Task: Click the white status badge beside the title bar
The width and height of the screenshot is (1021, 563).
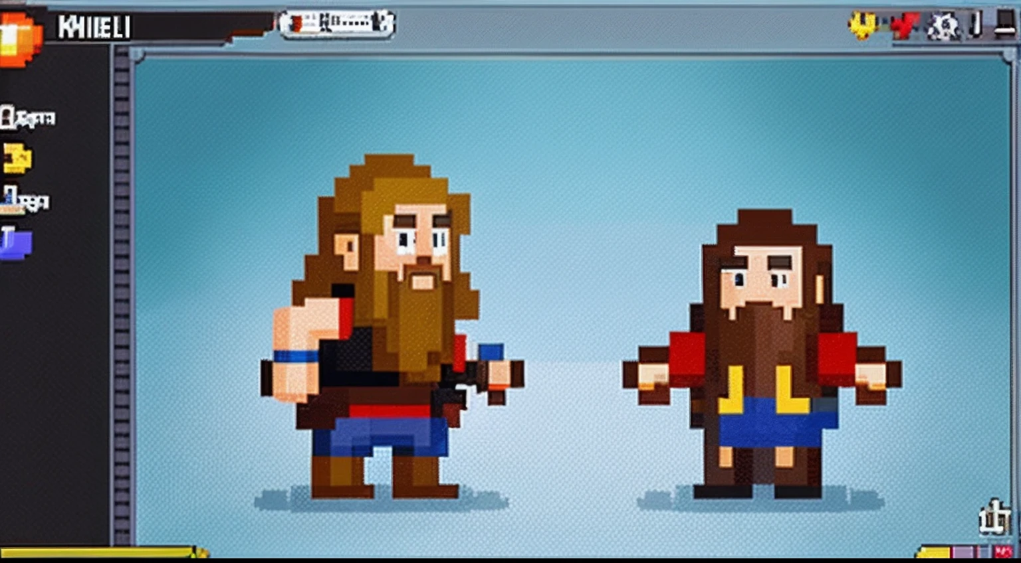Action: coord(337,24)
